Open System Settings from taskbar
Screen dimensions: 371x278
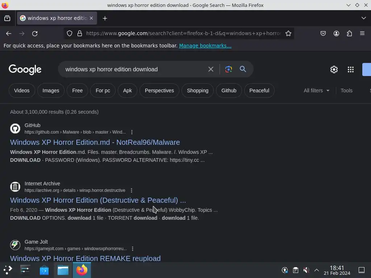pyautogui.click(x=25, y=270)
